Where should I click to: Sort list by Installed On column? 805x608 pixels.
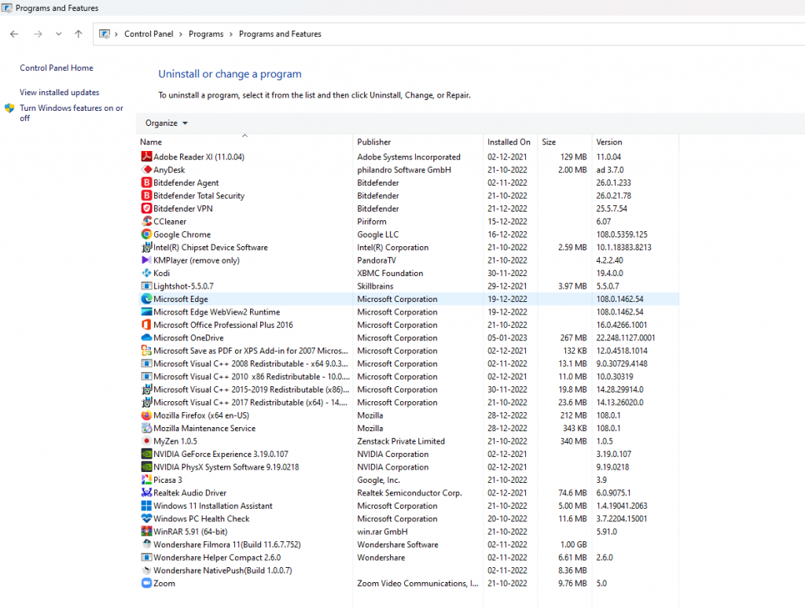tap(509, 142)
